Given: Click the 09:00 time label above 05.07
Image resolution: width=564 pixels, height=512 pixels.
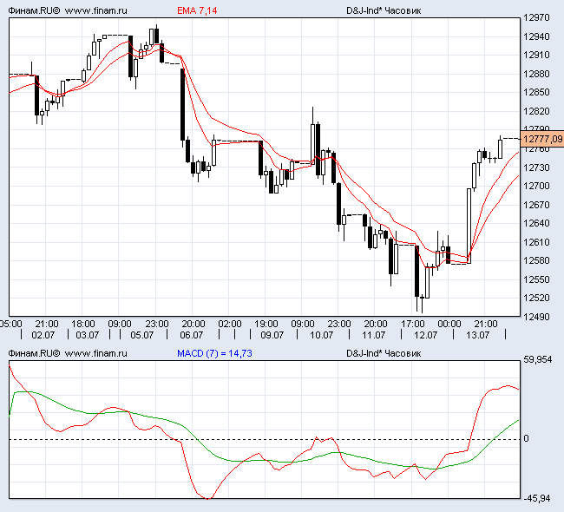Looking at the screenshot, I should [120, 324].
